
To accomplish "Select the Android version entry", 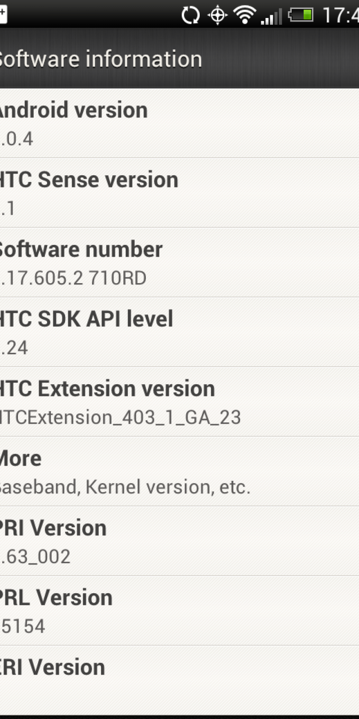I will point(179,123).
